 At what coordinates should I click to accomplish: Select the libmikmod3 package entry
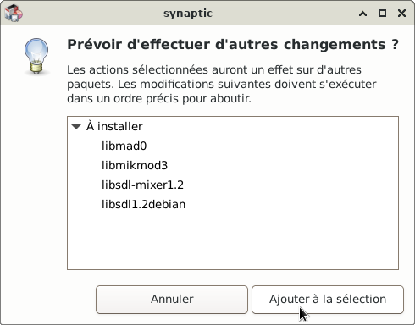(233, 165)
